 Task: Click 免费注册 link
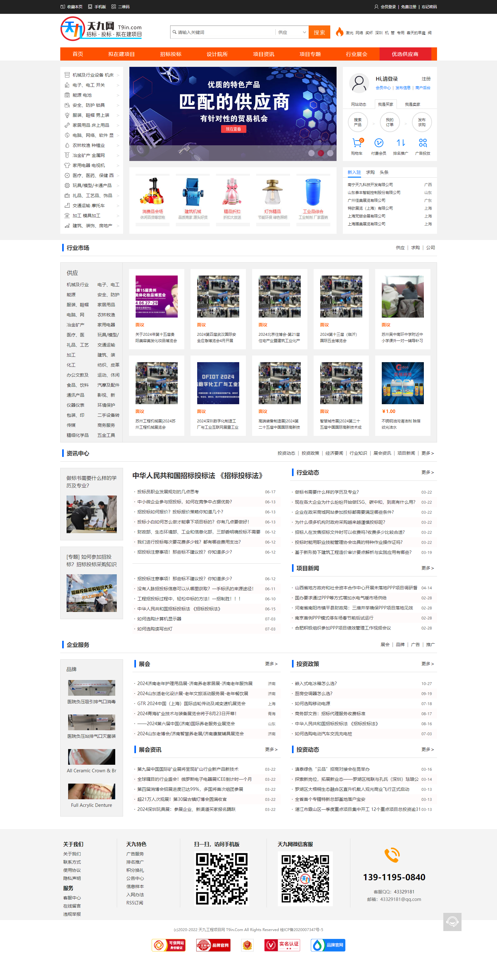(x=409, y=7)
